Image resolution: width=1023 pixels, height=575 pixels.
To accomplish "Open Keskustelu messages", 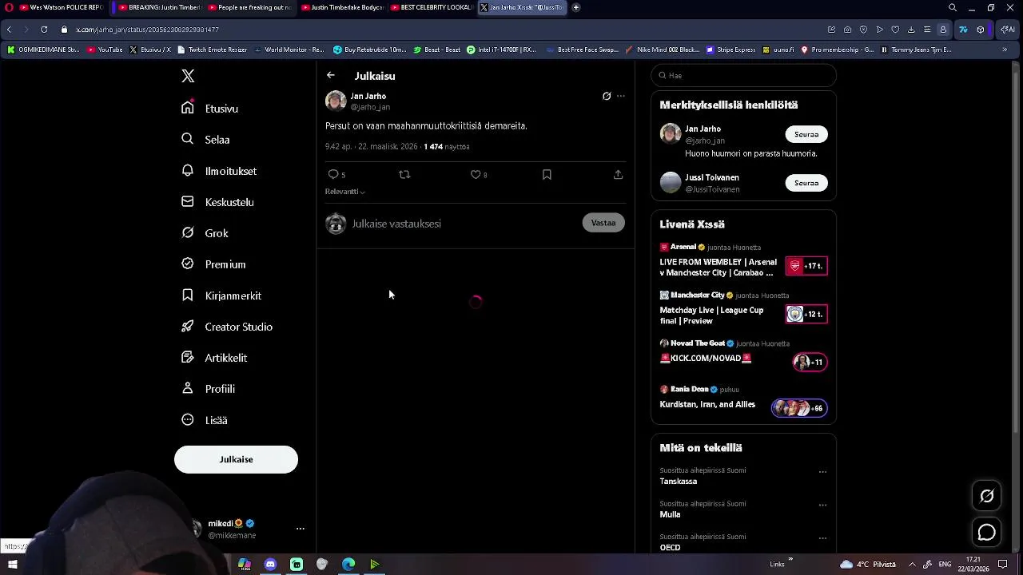I will tap(217, 202).
